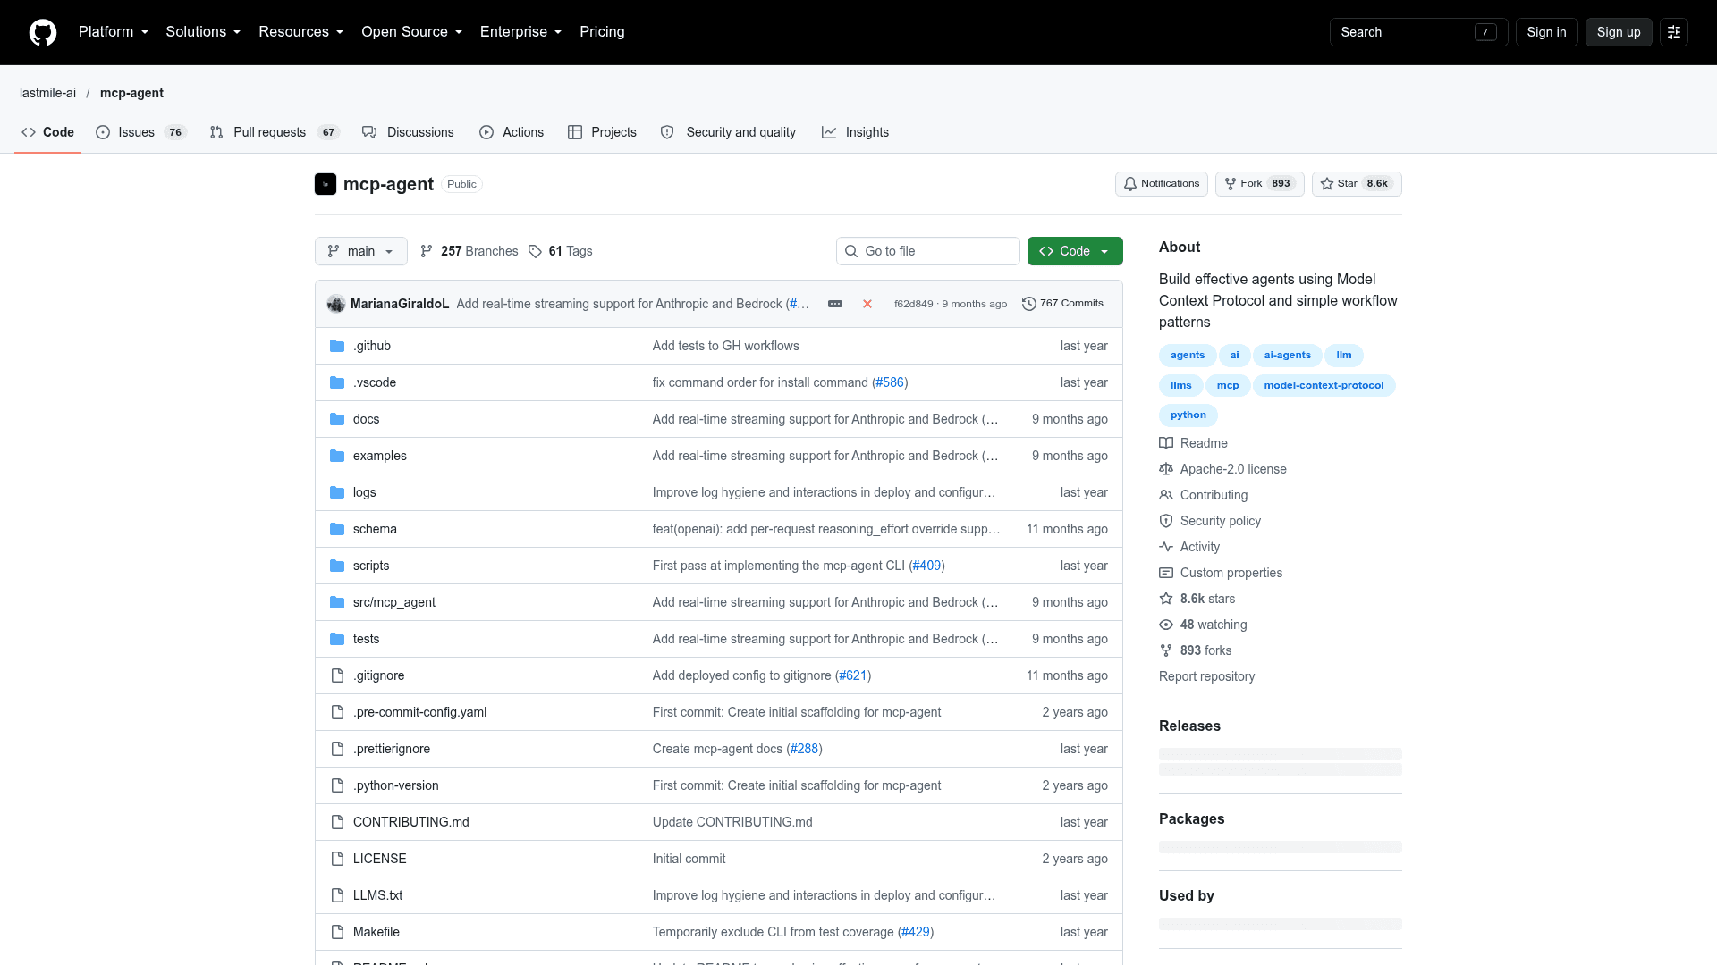
Task: Open the .pre-commit-config.yaml file
Action: pyautogui.click(x=419, y=712)
